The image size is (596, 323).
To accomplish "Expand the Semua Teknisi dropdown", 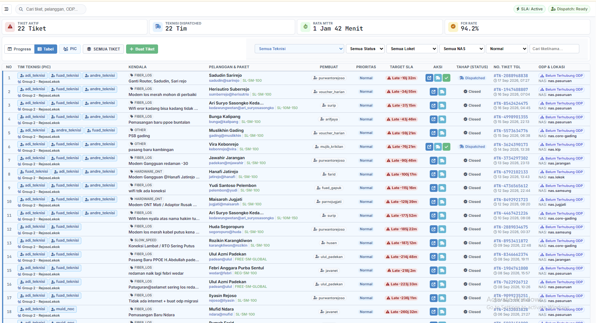I will pyautogui.click(x=299, y=49).
